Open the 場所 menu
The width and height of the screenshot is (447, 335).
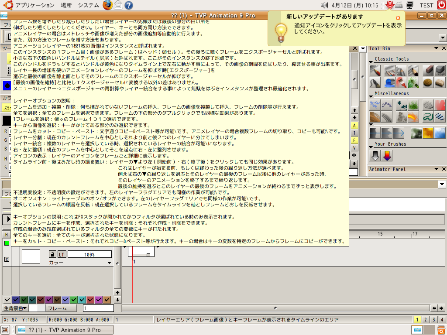coord(66,5)
